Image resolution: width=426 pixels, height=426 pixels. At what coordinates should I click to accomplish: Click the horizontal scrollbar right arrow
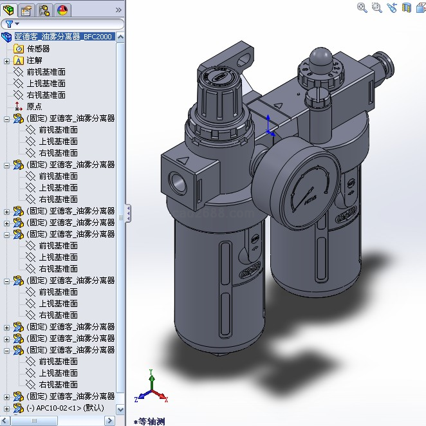(x=111, y=420)
